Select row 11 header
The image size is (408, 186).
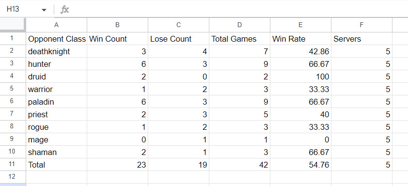pos(13,164)
